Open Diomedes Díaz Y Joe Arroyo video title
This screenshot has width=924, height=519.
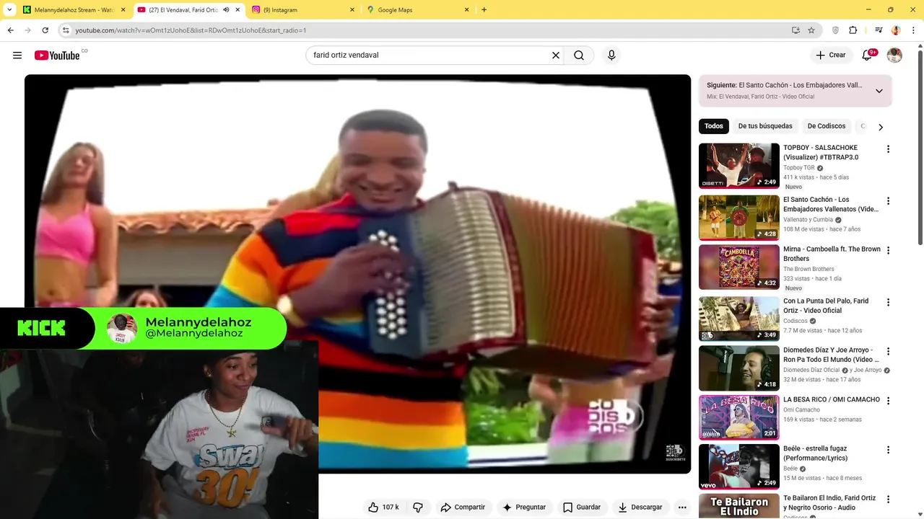point(832,355)
